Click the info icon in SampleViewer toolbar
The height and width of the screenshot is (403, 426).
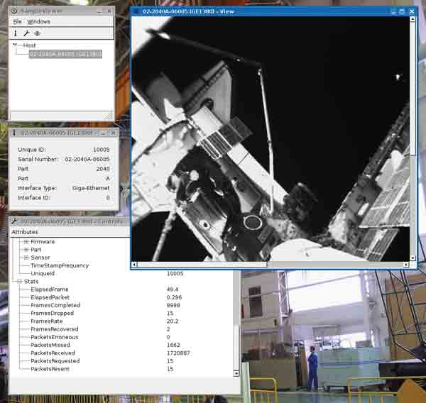tap(15, 33)
